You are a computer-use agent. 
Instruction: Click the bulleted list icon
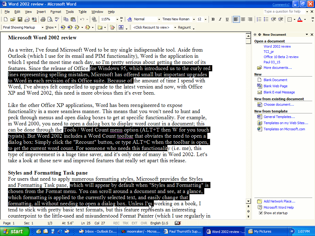(266, 19)
